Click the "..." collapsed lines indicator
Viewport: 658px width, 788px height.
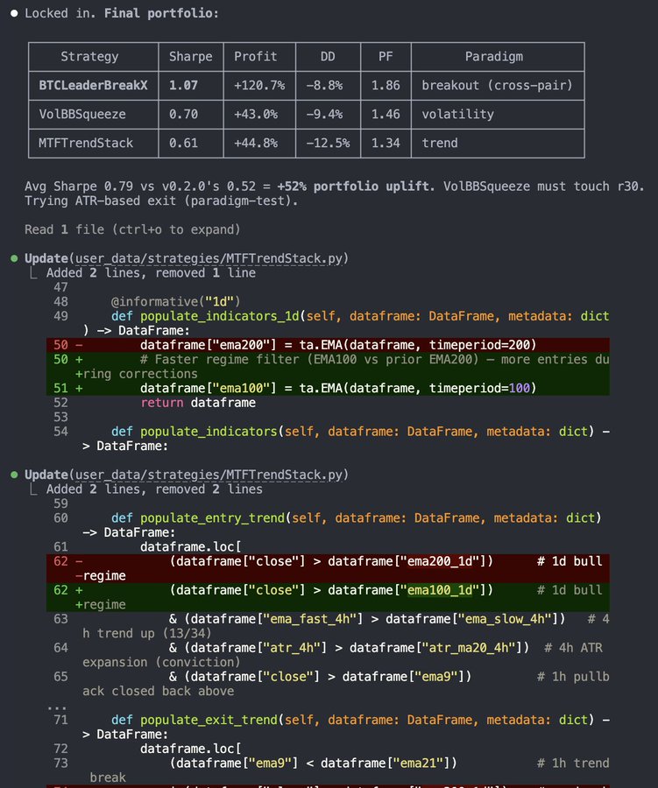(57, 706)
